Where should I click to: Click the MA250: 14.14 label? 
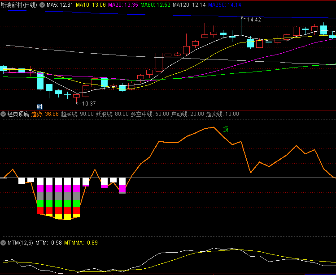click(x=225, y=5)
